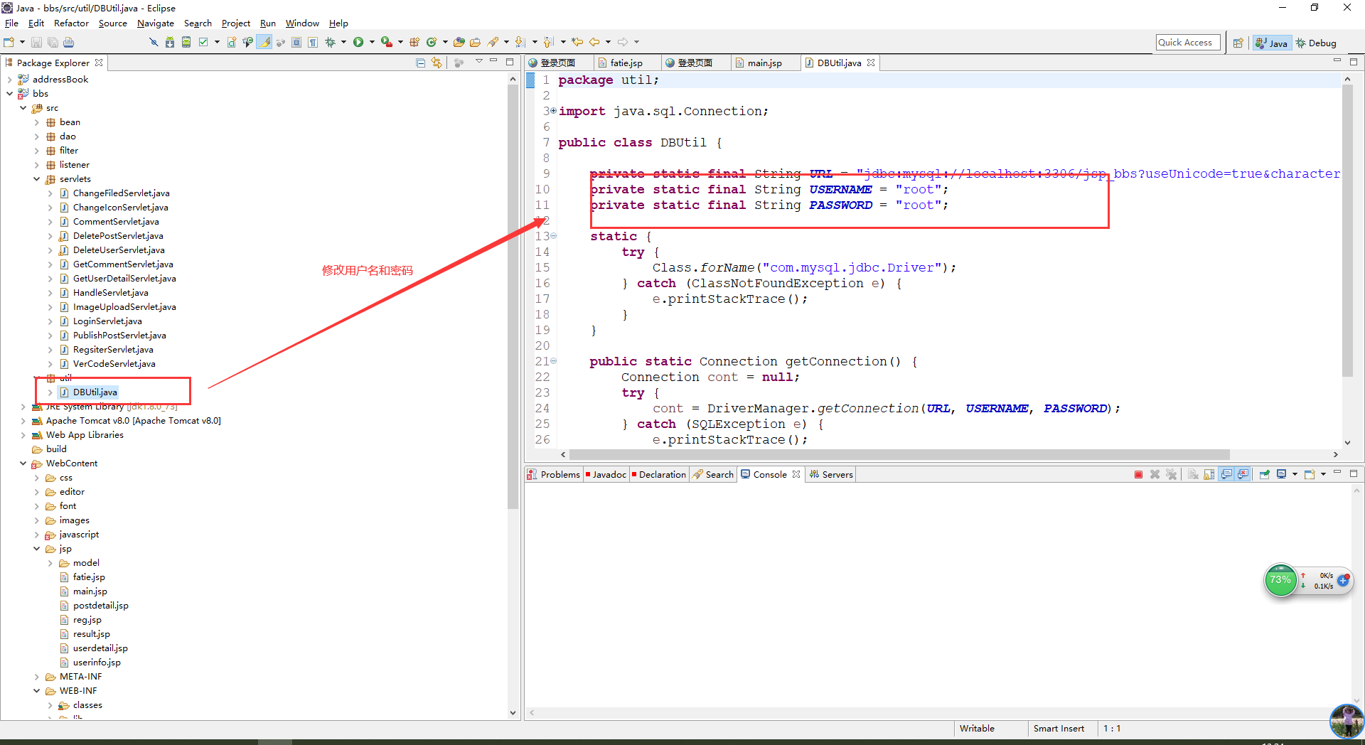This screenshot has width=1365, height=745.
Task: Open the Search dialog via toolbar flashlight icon
Action: coord(494,42)
